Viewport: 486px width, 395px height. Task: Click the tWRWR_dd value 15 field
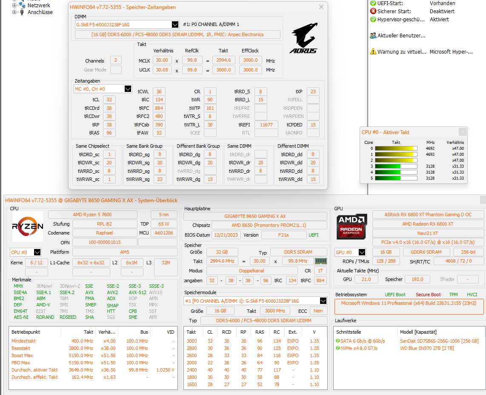[x=313, y=179]
